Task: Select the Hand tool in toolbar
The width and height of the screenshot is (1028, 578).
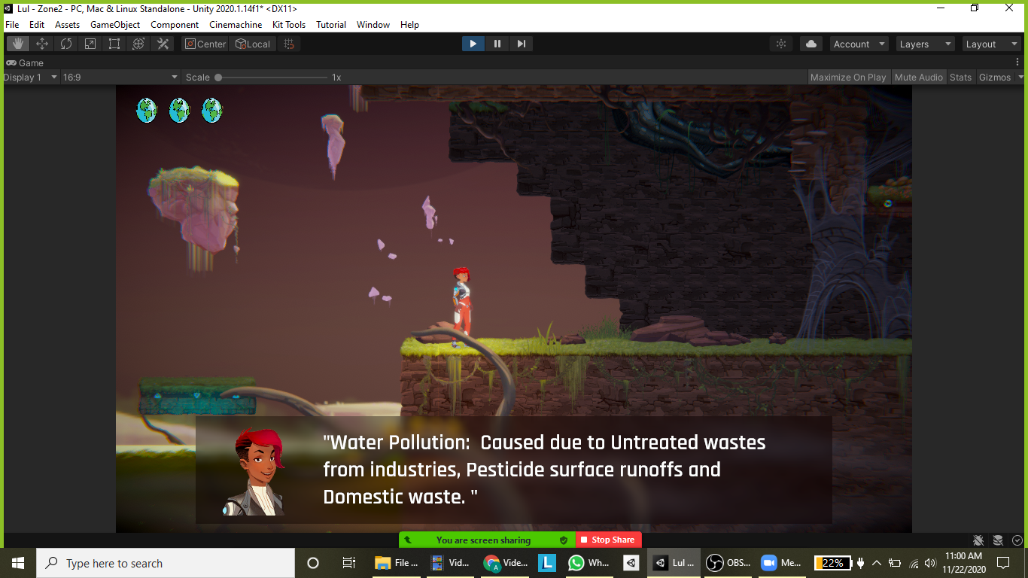Action: (x=18, y=44)
